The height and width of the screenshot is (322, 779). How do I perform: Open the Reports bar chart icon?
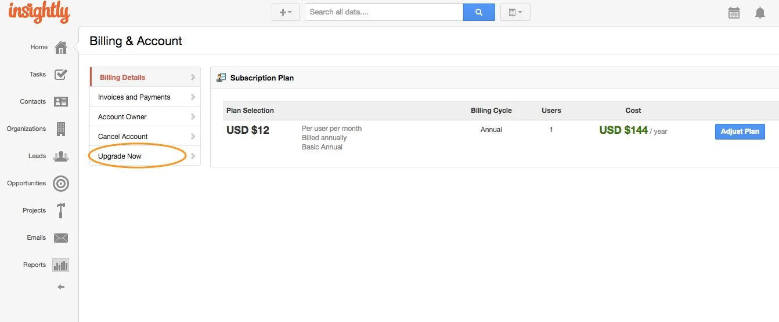(x=61, y=265)
